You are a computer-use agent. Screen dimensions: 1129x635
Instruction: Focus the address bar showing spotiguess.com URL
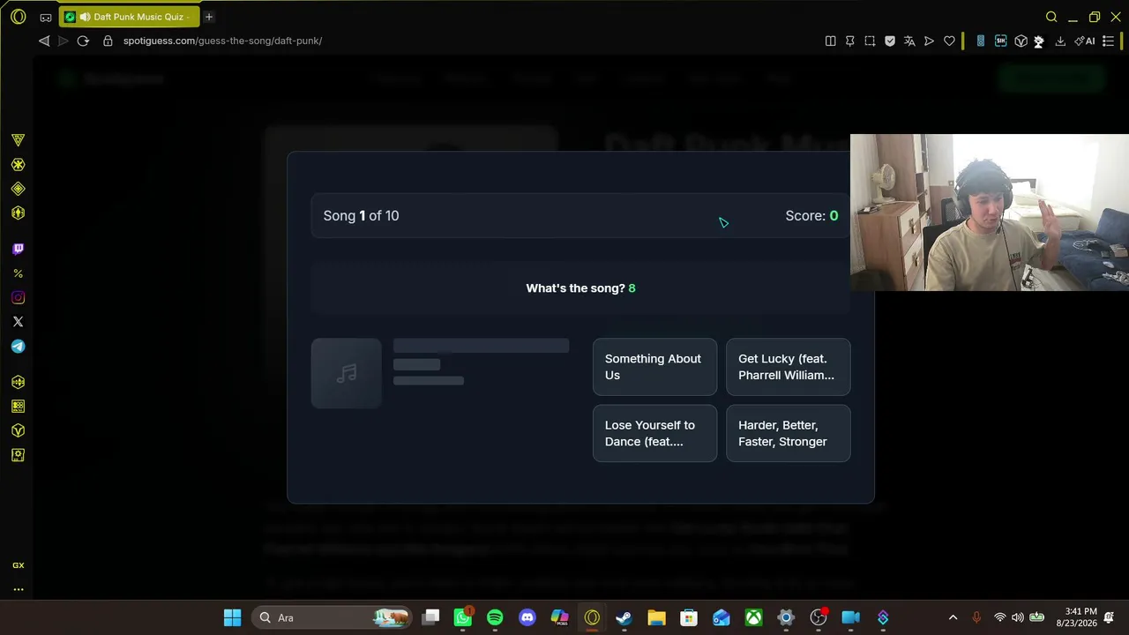click(222, 41)
